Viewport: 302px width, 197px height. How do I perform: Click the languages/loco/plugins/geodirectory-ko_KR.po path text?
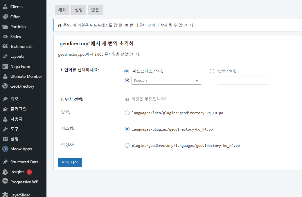(177, 113)
